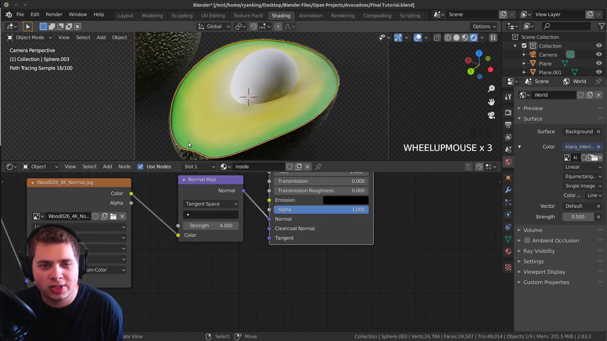Click the Emission color swatch in the shader node
Image resolution: width=607 pixels, height=341 pixels.
click(345, 200)
